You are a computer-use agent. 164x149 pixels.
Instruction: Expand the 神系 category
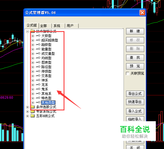[x=32, y=80]
